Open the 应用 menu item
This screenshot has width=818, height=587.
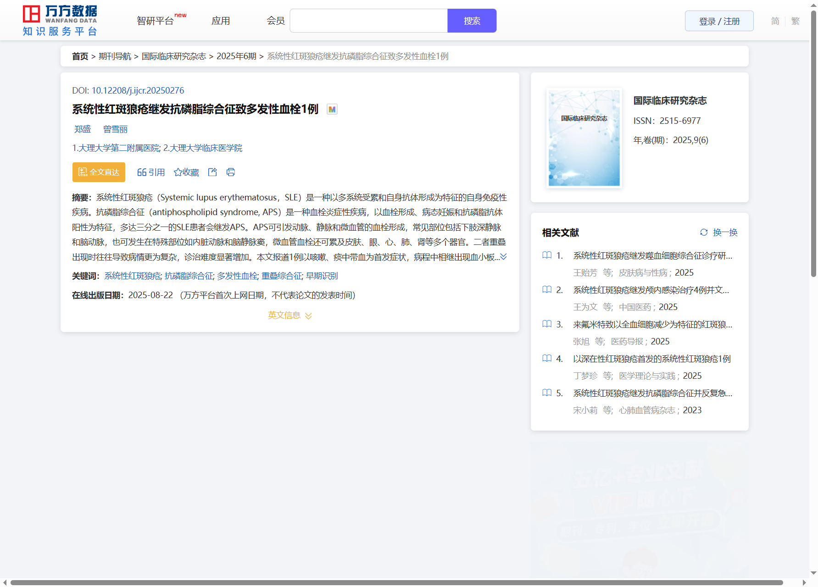click(221, 21)
